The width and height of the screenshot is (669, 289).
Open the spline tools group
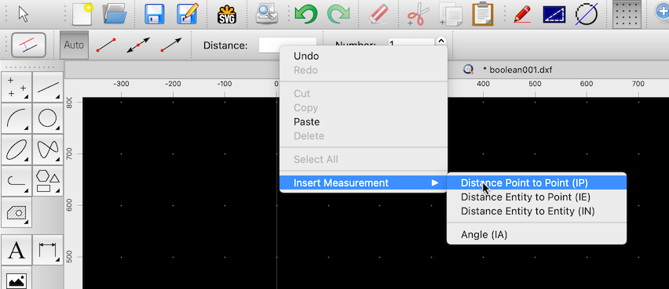[x=48, y=150]
